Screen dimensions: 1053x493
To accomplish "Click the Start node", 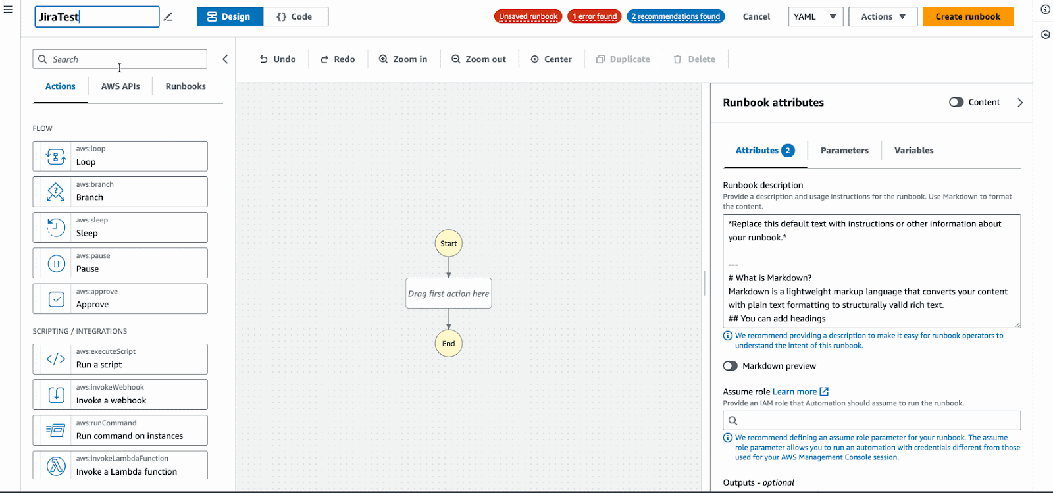I will pos(449,244).
